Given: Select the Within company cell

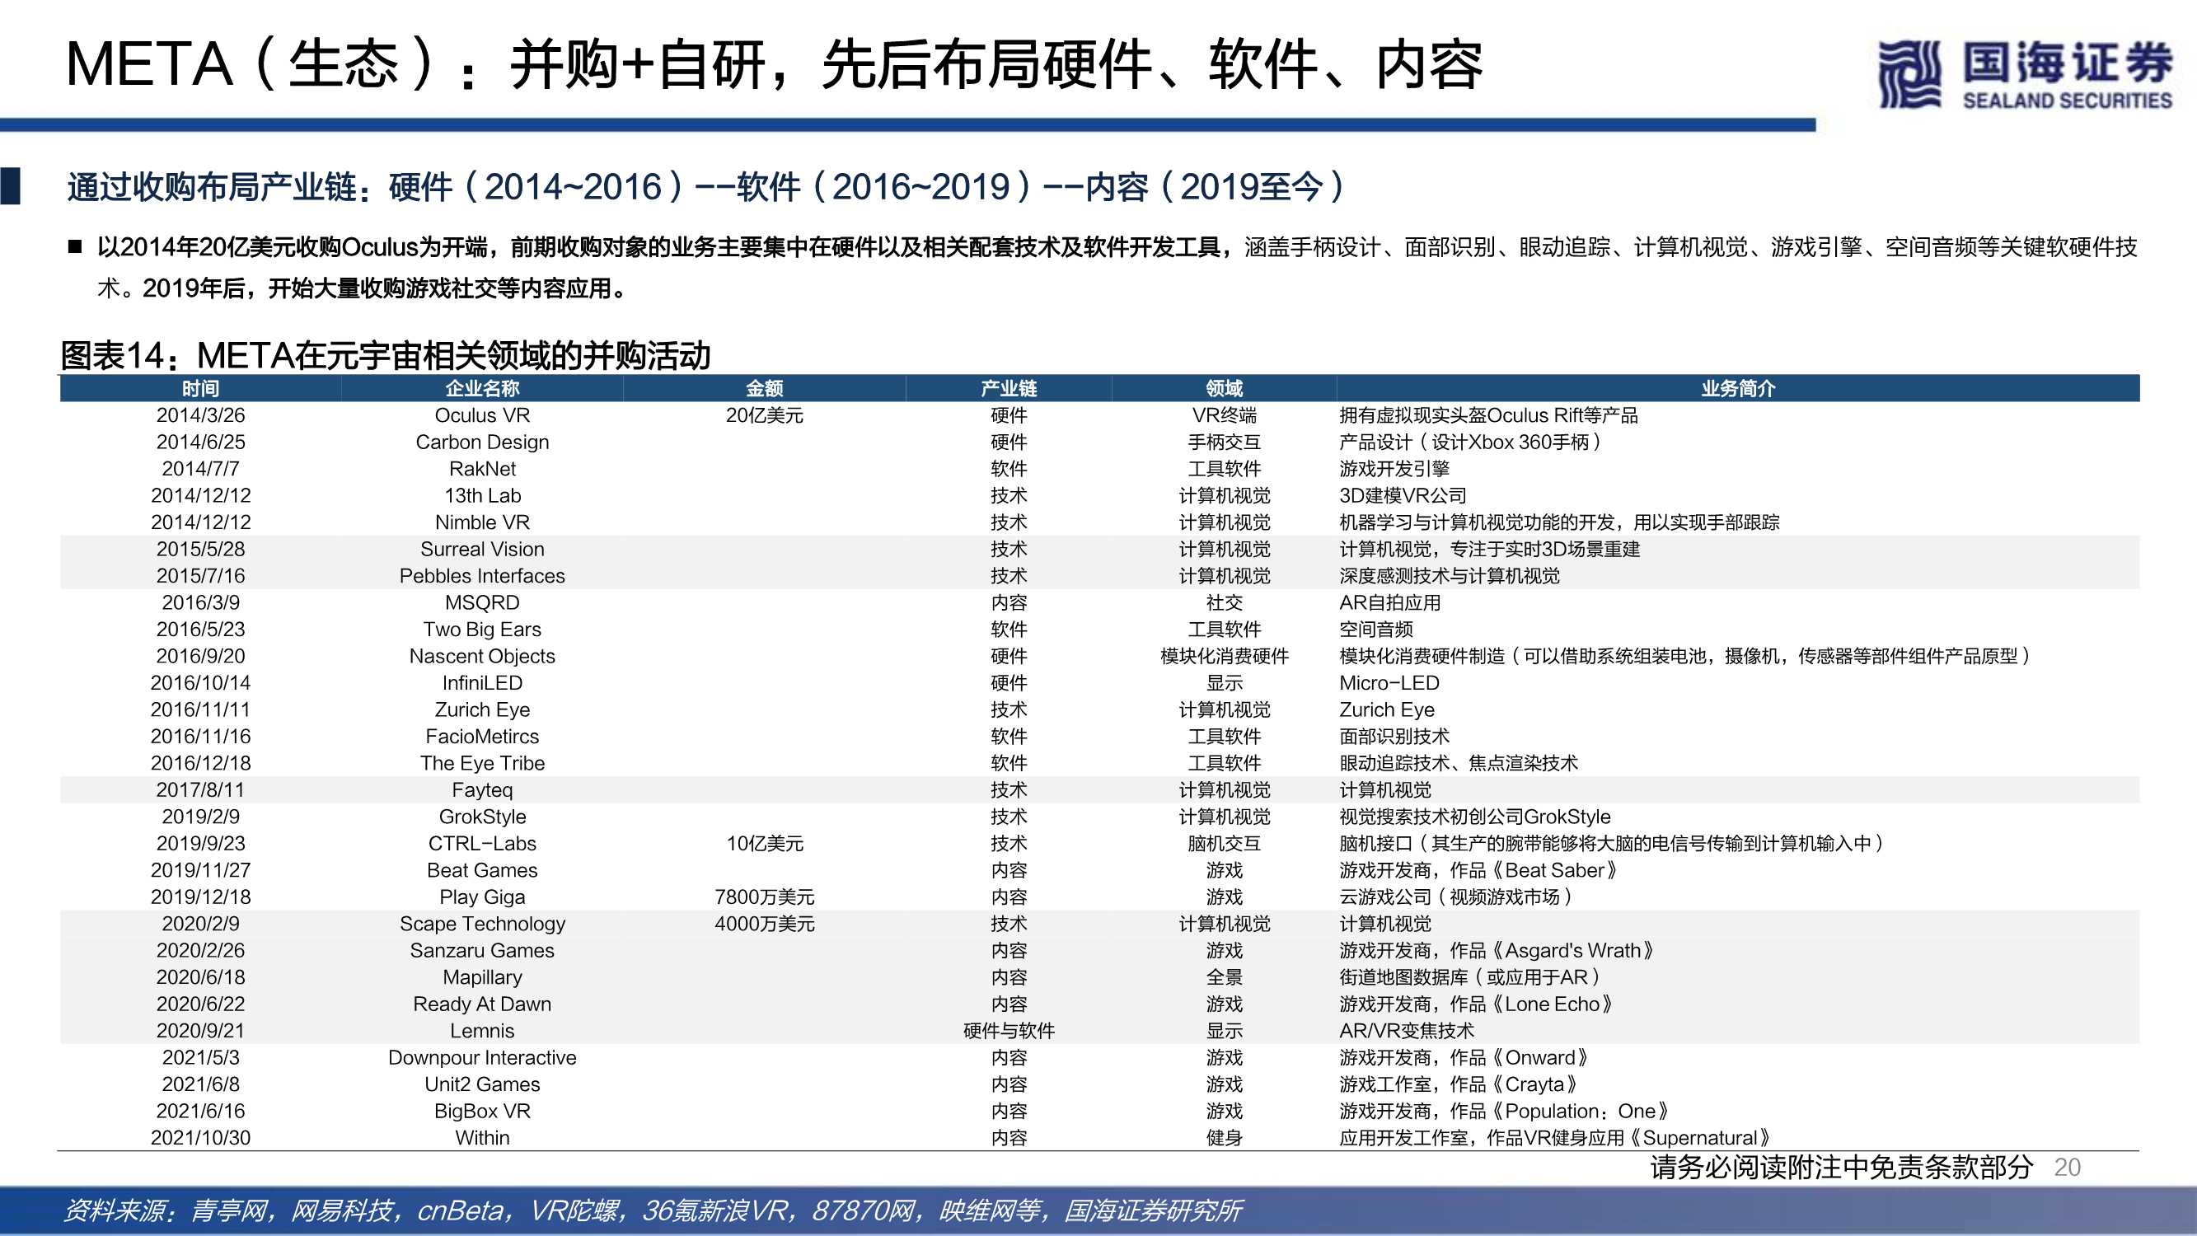Looking at the screenshot, I should click(x=482, y=1138).
